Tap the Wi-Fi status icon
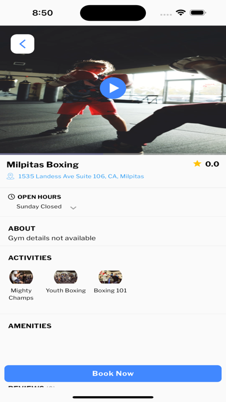The height and width of the screenshot is (402, 226). (180, 13)
